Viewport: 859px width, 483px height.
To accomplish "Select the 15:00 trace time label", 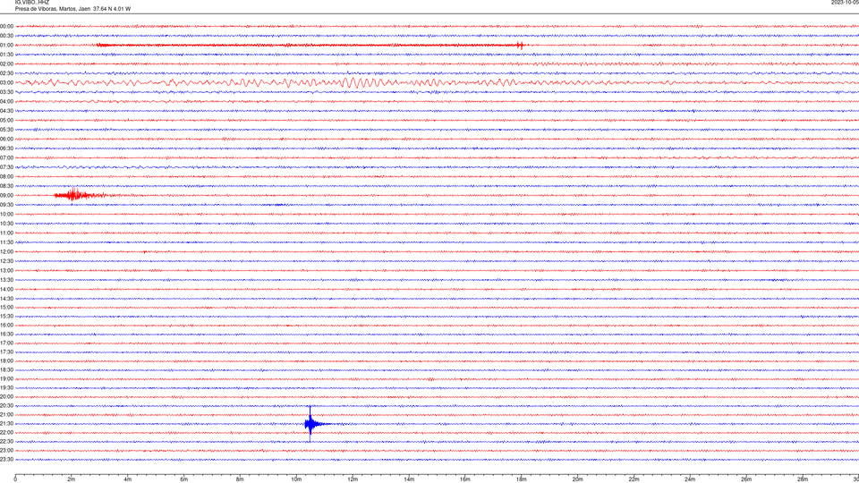I will pyautogui.click(x=6, y=307).
